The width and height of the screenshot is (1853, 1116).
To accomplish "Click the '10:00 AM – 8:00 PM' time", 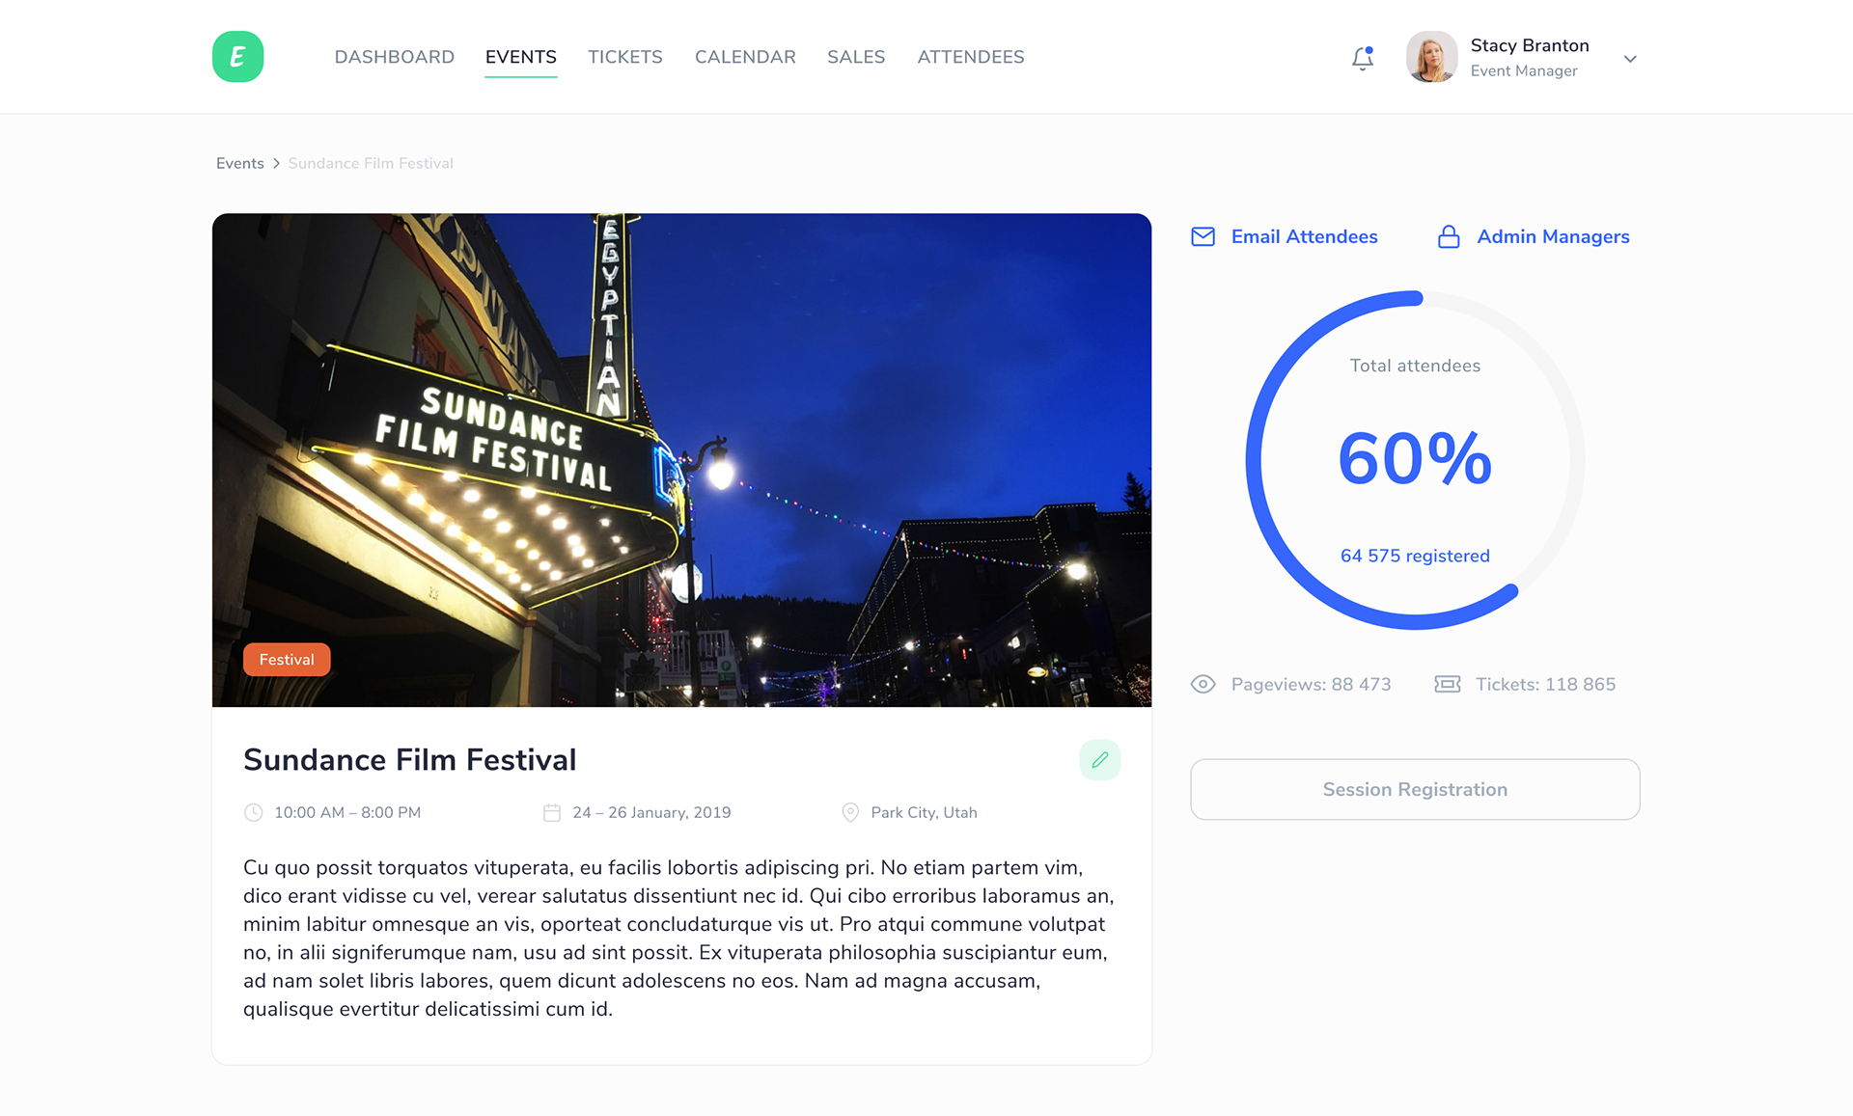I will (x=347, y=812).
